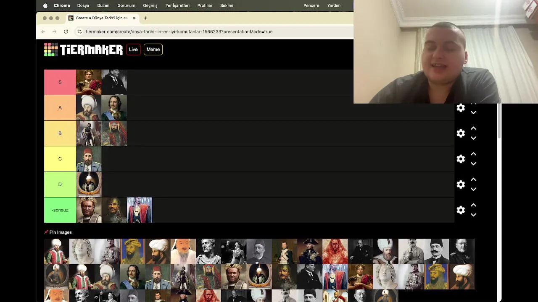
Task: Select red-fez portrait in C tier
Action: tap(89, 159)
